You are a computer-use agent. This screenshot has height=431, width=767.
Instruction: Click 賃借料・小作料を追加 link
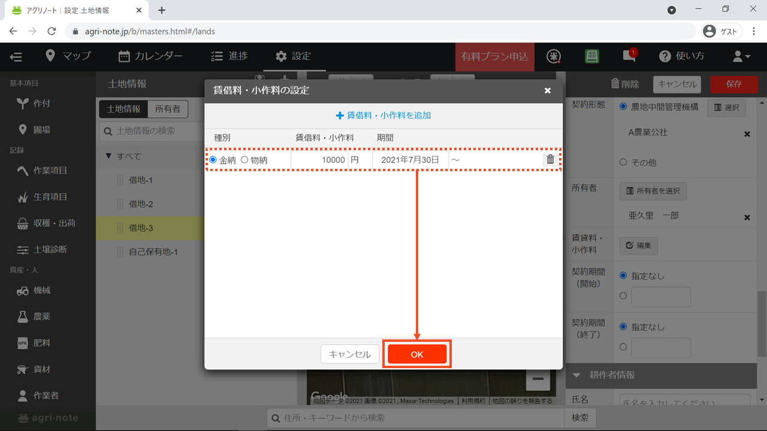(x=383, y=116)
